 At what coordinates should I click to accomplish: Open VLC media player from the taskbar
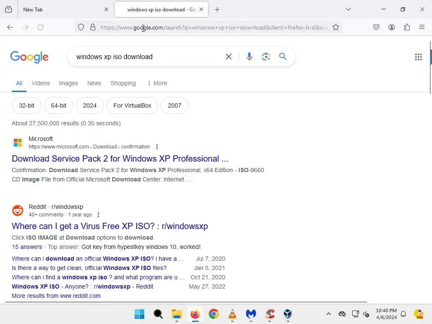(232, 314)
